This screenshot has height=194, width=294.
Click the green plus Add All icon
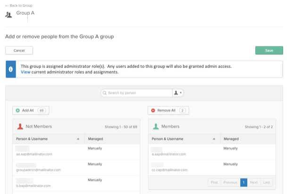click(x=17, y=110)
